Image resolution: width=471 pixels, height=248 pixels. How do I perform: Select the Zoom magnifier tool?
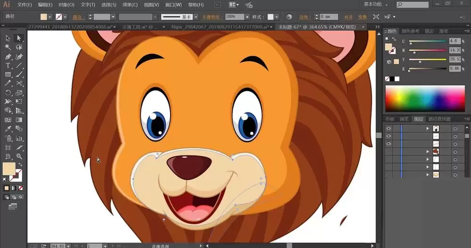19,156
